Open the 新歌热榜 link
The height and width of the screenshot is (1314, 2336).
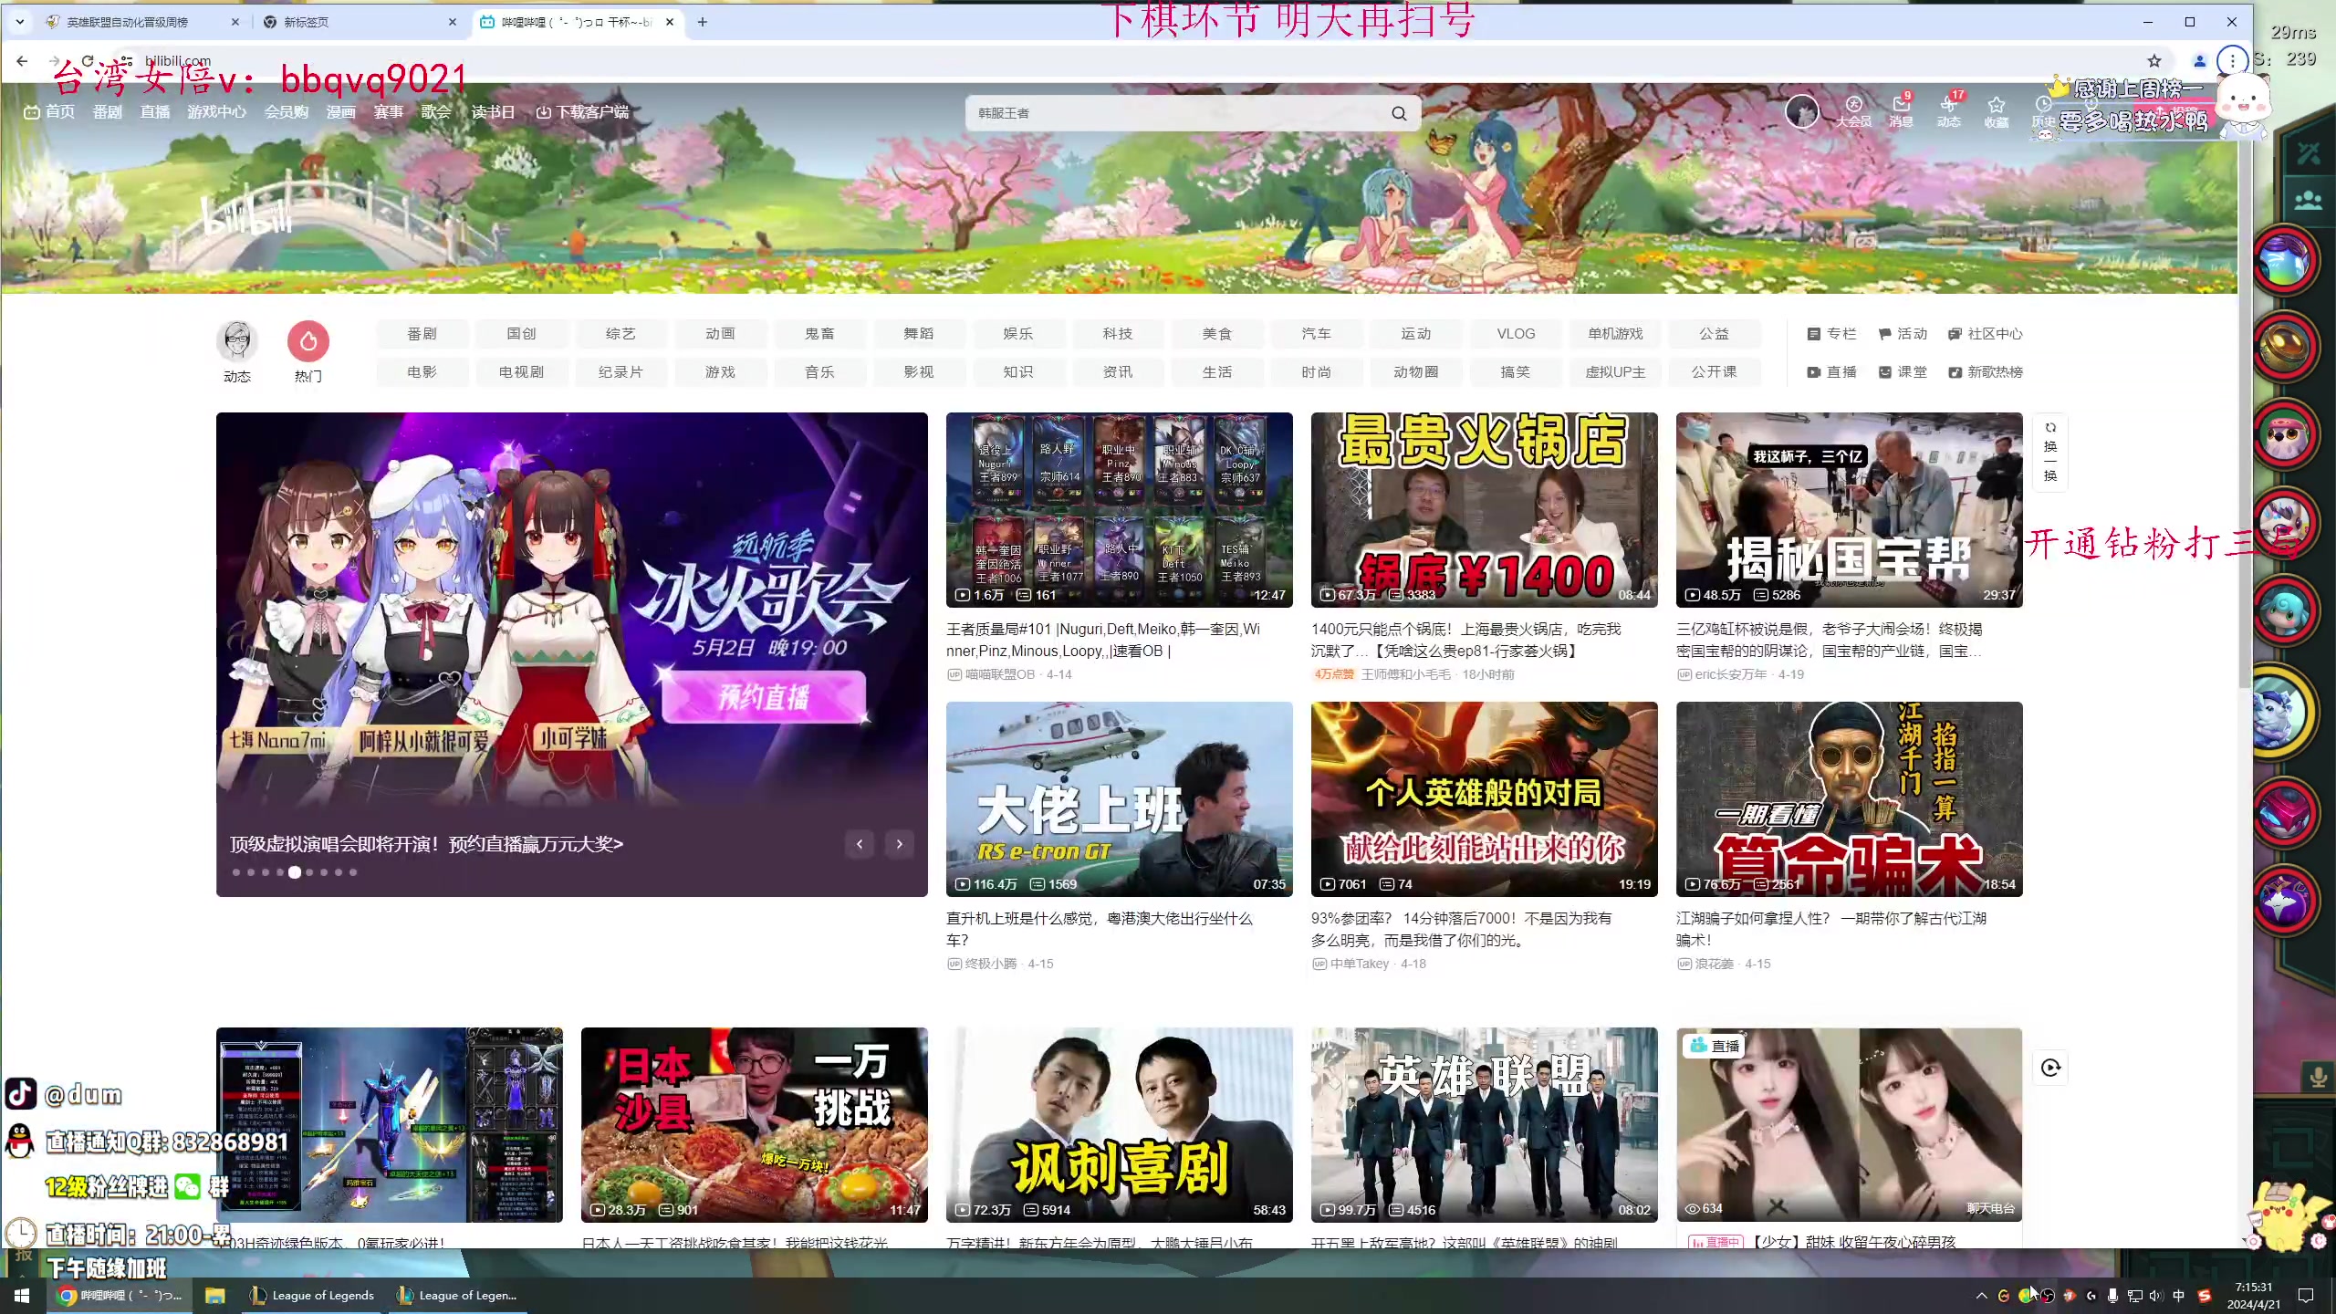pos(1986,372)
